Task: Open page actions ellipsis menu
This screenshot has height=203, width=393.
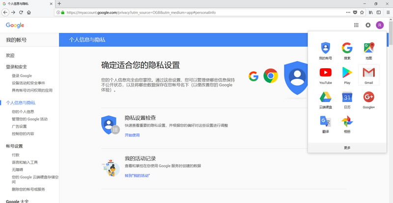Action: click(348, 12)
